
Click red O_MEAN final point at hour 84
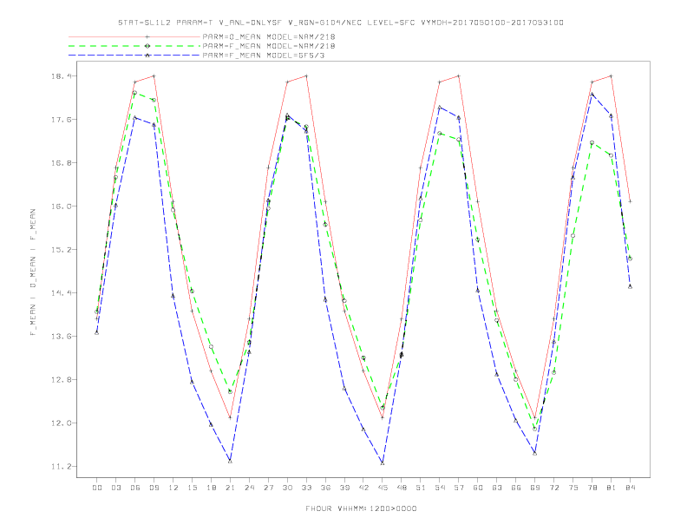[630, 201]
